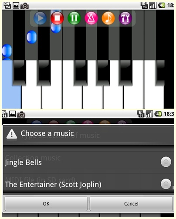Pause using the green pause button
The image size is (176, 219).
pyautogui.click(x=74, y=18)
